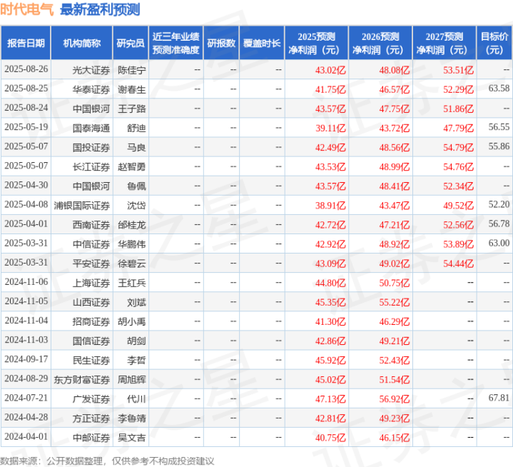Screen dimensions: 513x467
Task: Click the 时代电气 stock name title
Action: pos(28,10)
